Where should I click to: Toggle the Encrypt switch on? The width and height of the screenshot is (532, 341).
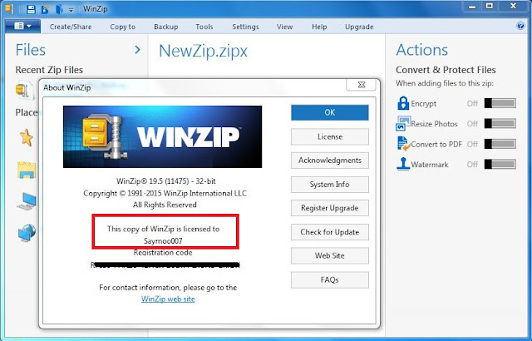point(500,103)
